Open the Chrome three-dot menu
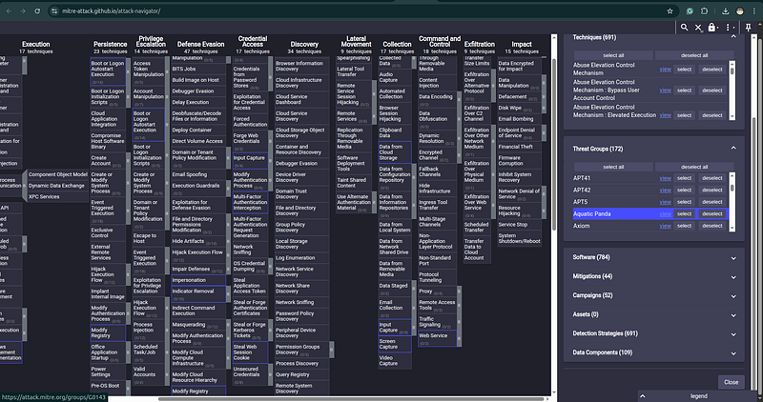The height and width of the screenshot is (402, 763). [x=754, y=10]
